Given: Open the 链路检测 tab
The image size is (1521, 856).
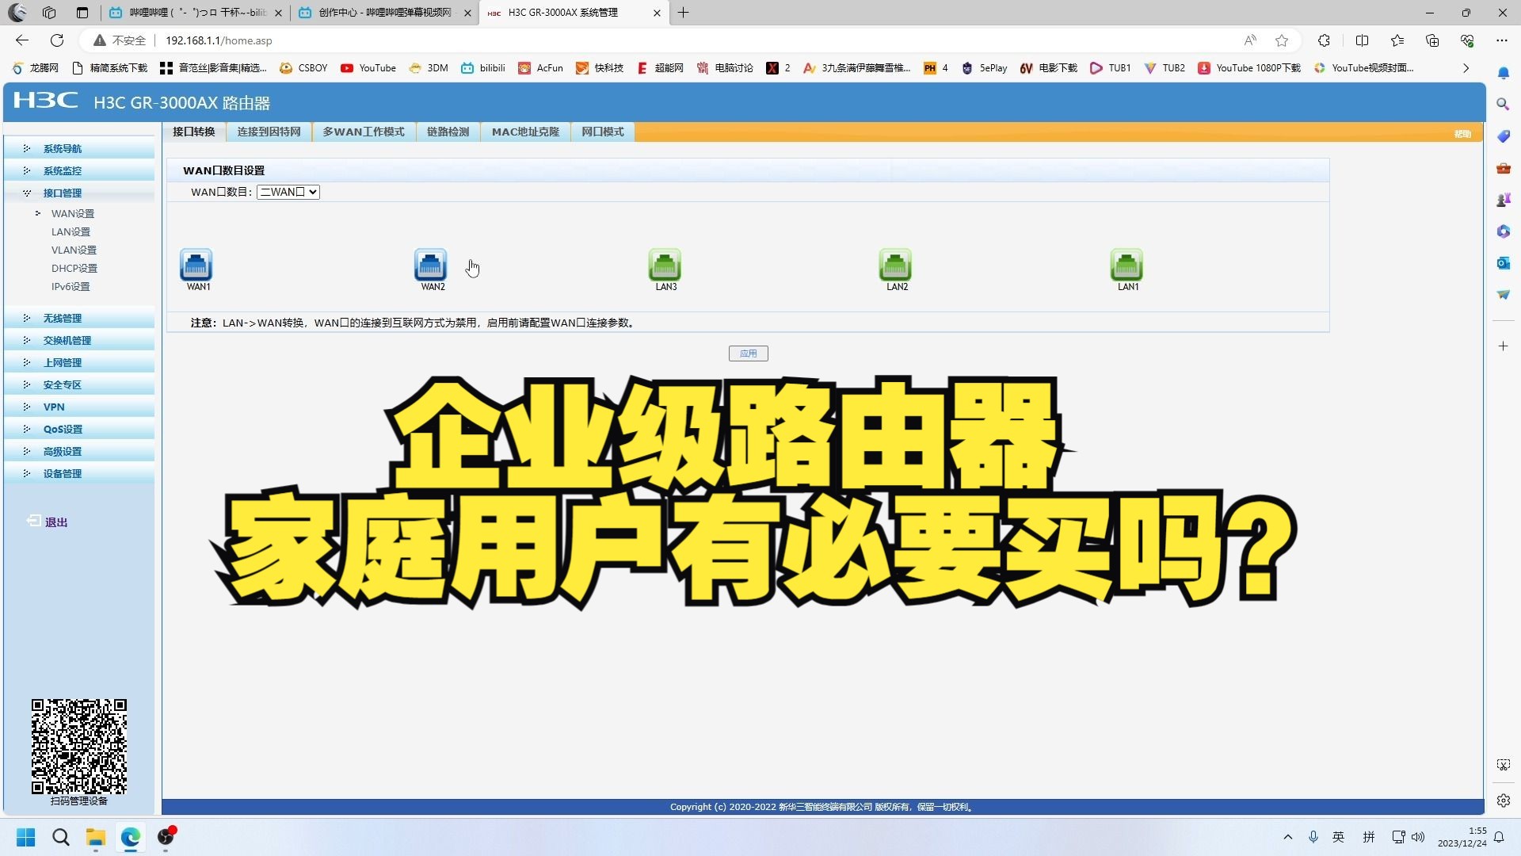Looking at the screenshot, I should [x=448, y=132].
